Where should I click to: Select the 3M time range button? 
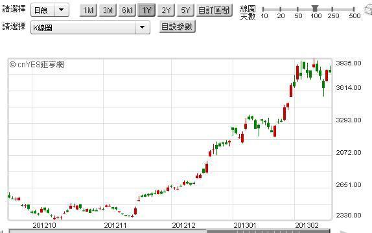click(x=108, y=10)
